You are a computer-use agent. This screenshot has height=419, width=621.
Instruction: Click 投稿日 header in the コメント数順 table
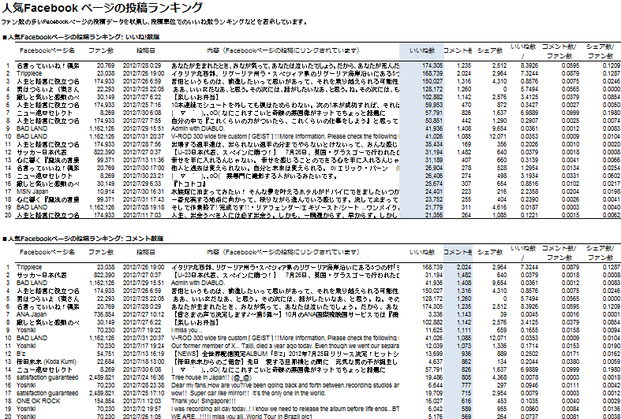(145, 252)
